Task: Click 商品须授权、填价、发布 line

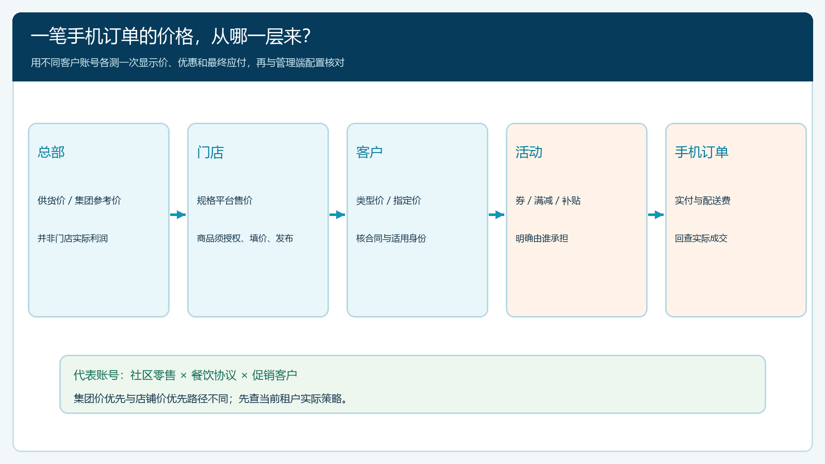Action: point(245,239)
